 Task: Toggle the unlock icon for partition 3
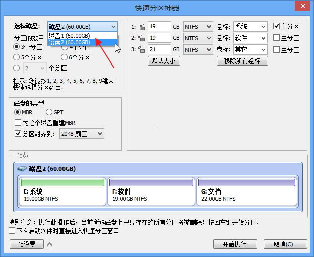coord(141,49)
